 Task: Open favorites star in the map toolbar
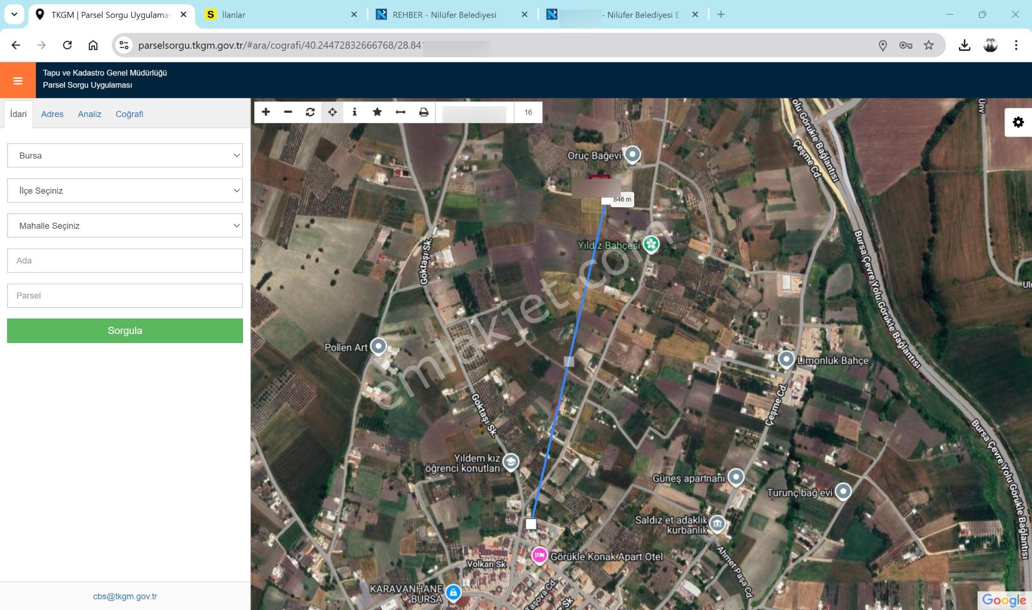pyautogui.click(x=377, y=112)
